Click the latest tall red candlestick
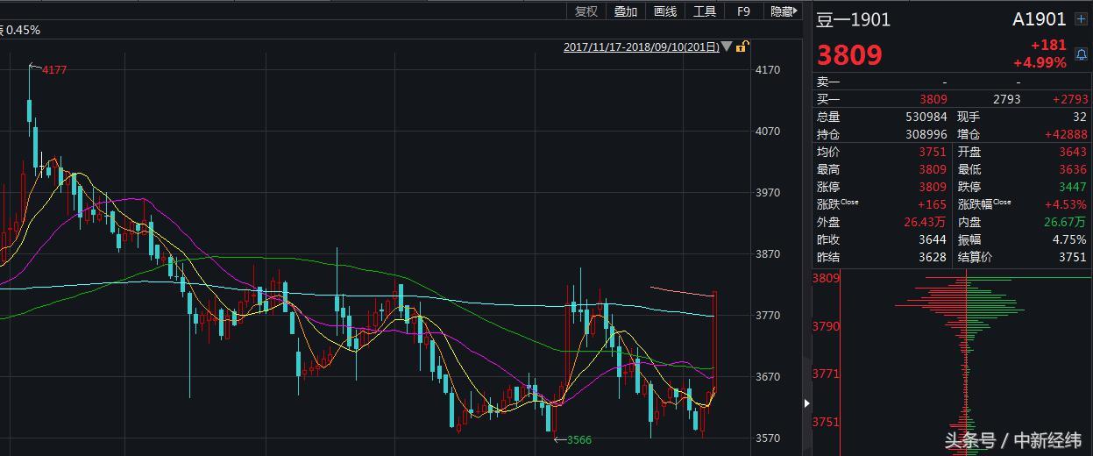Screen dimensions: 1093x456 (x=716, y=342)
